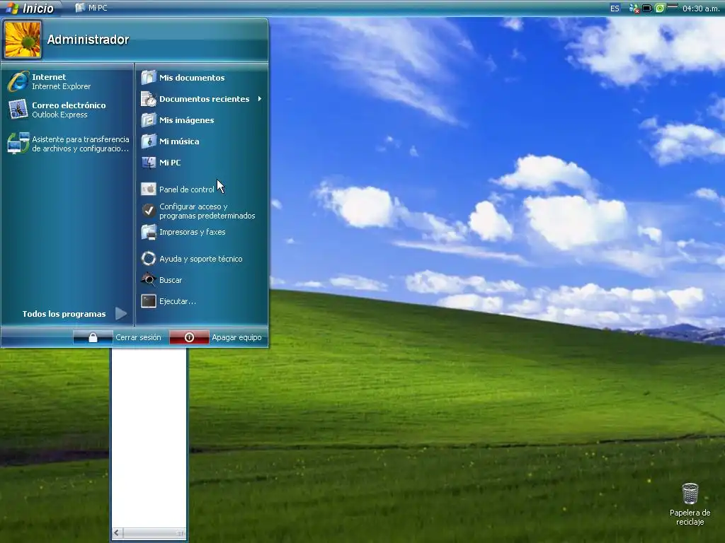Click the horizontal scrollbar thumb below white panel
The height and width of the screenshot is (543, 725).
154,533
